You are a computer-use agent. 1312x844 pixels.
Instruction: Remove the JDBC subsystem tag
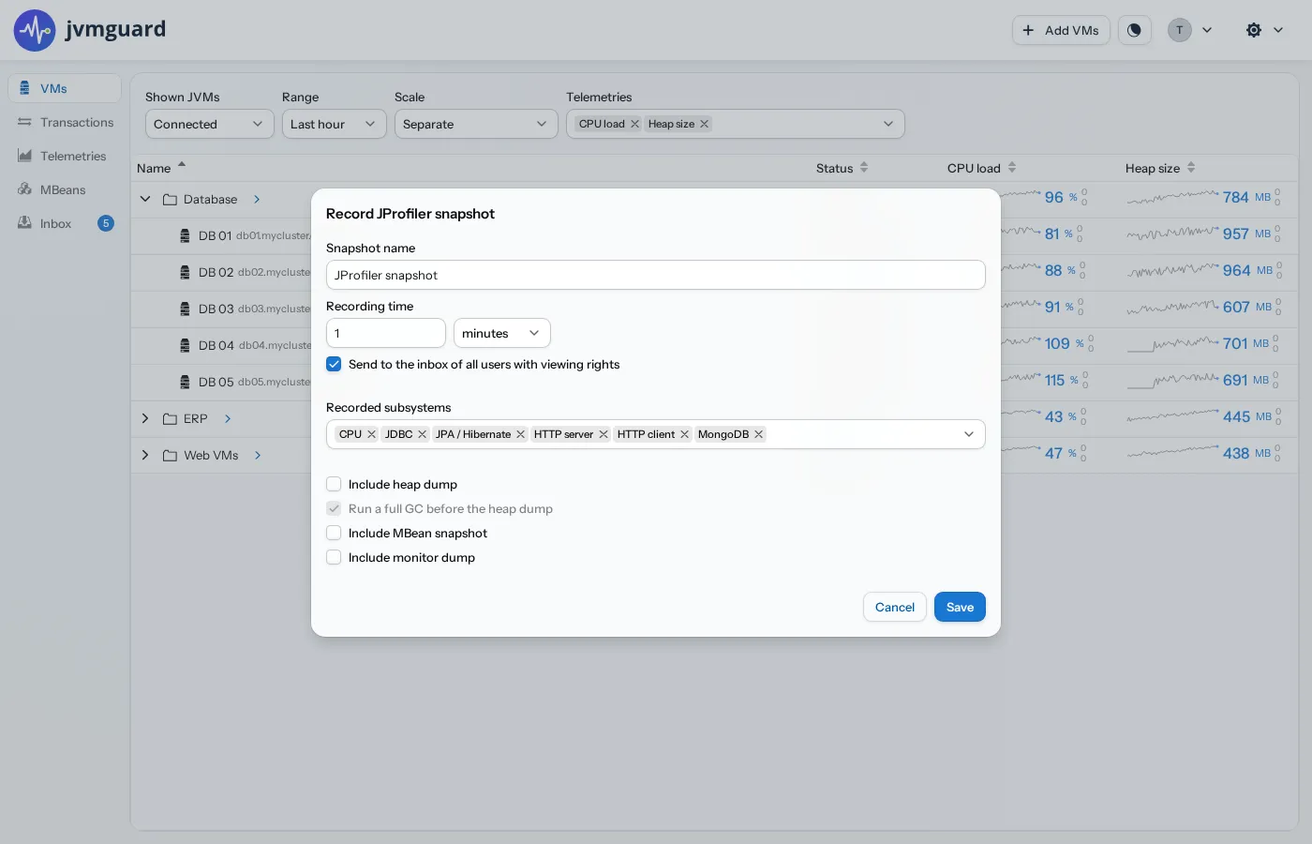pyautogui.click(x=423, y=434)
